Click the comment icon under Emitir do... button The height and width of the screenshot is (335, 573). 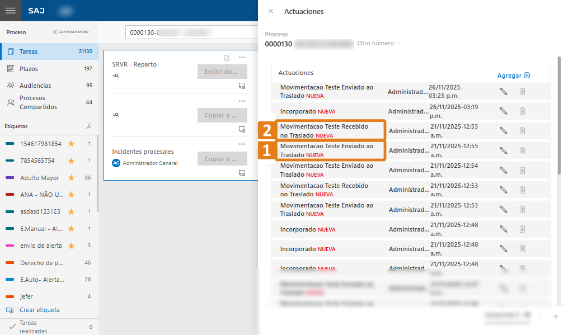pos(242,86)
